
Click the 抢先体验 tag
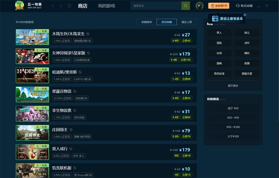80,117
